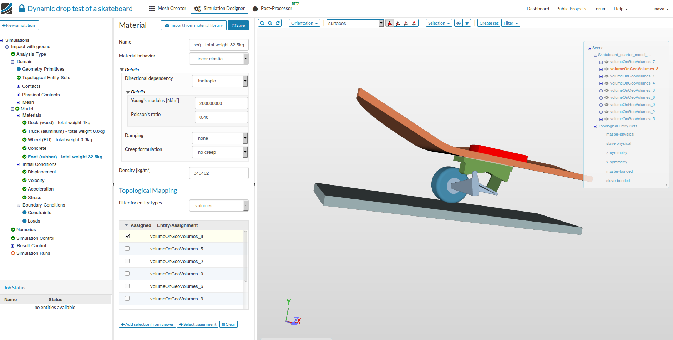This screenshot has width=673, height=340.
Task: Click the SimScale logo icon
Action: (x=7, y=9)
